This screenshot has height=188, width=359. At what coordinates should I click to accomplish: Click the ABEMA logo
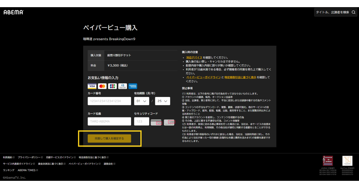pos(13,12)
